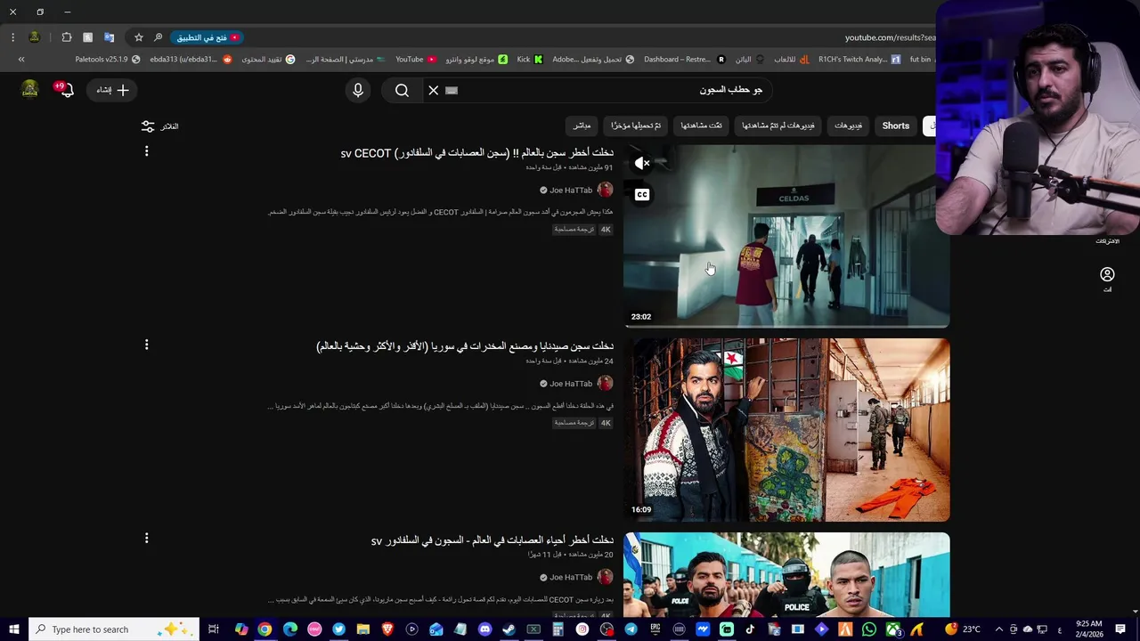The height and width of the screenshot is (641, 1140).
Task: Open the Windows Start menu
Action: click(14, 629)
